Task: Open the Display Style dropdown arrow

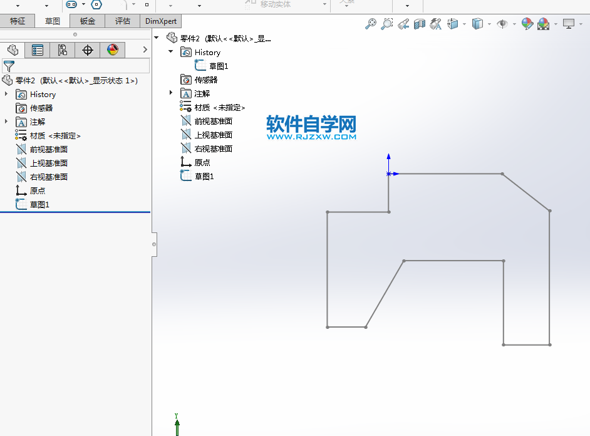Action: click(489, 23)
